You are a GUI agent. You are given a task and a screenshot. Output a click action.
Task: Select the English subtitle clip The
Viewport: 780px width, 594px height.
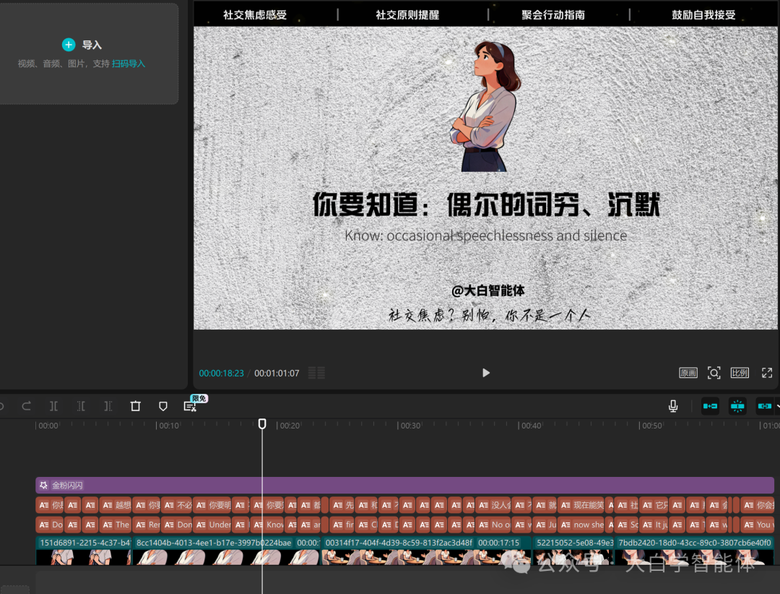coord(116,525)
